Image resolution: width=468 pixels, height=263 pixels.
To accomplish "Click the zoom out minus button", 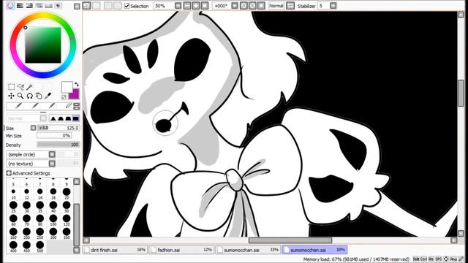I will [x=187, y=6].
